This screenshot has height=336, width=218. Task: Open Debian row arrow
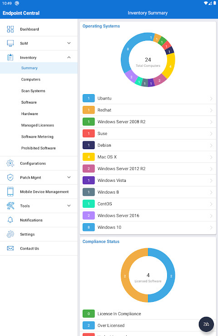pos(211,145)
